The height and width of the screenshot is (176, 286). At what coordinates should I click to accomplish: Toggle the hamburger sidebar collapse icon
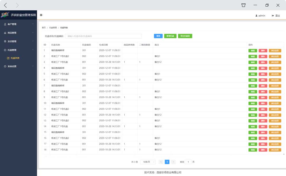(41, 15)
